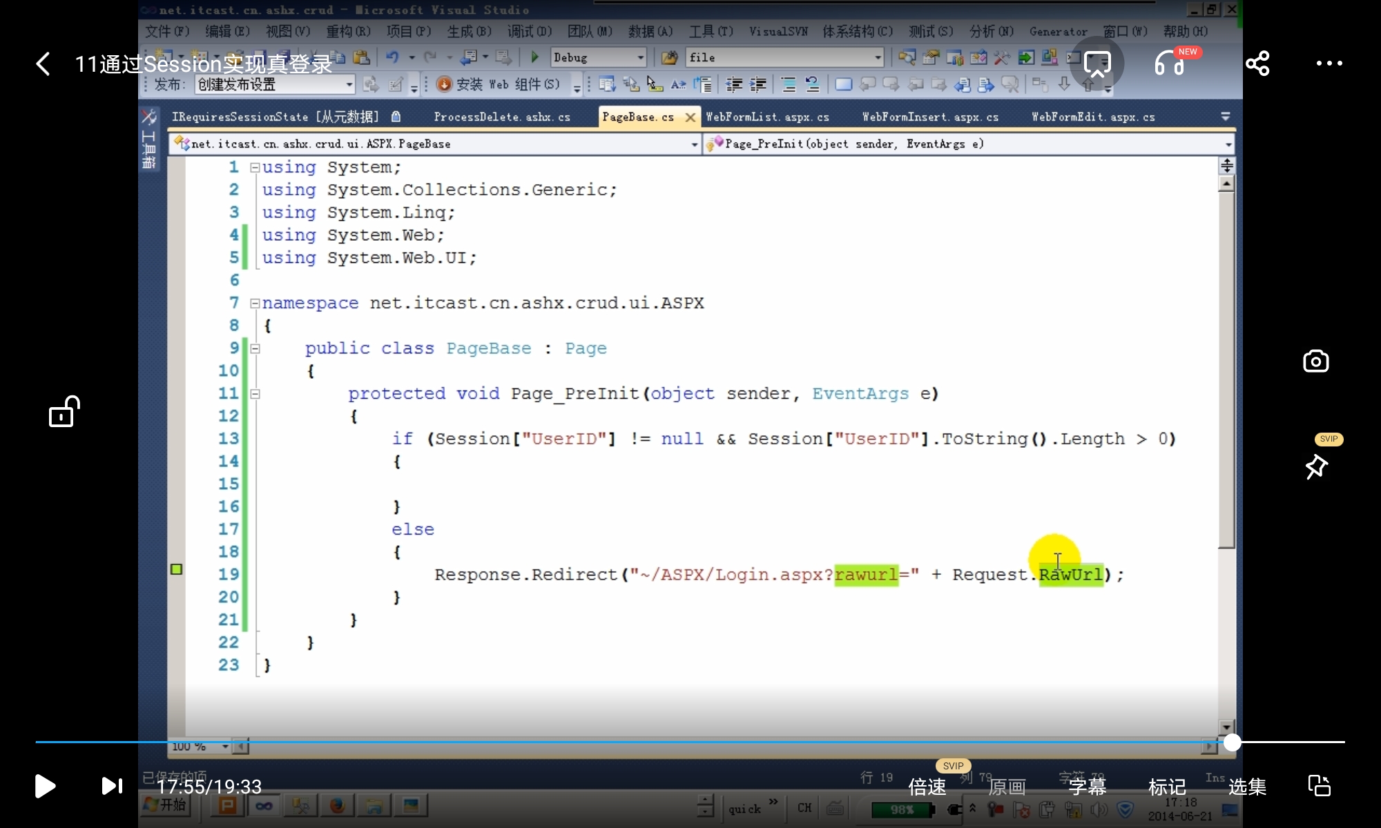Screen dimensions: 1381x828
Task: Split the editor with splitter handle
Action: point(1226,165)
